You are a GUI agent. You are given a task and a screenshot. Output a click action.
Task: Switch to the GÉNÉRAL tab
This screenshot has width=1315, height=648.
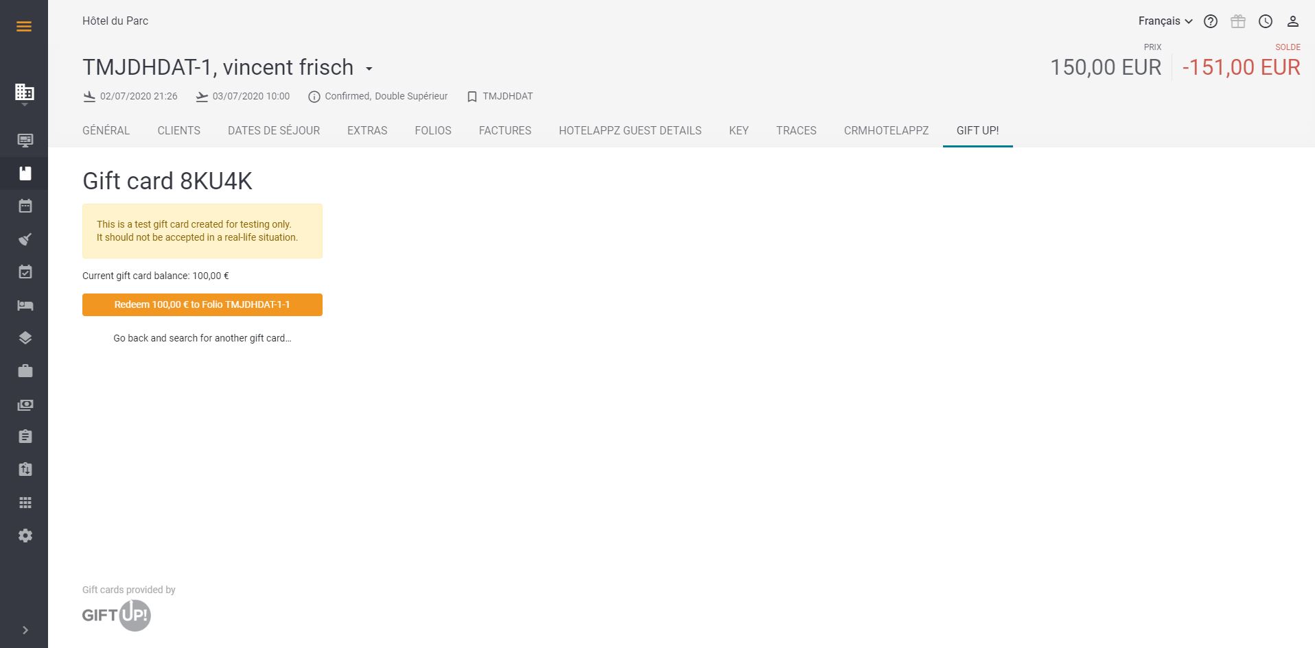pos(106,130)
